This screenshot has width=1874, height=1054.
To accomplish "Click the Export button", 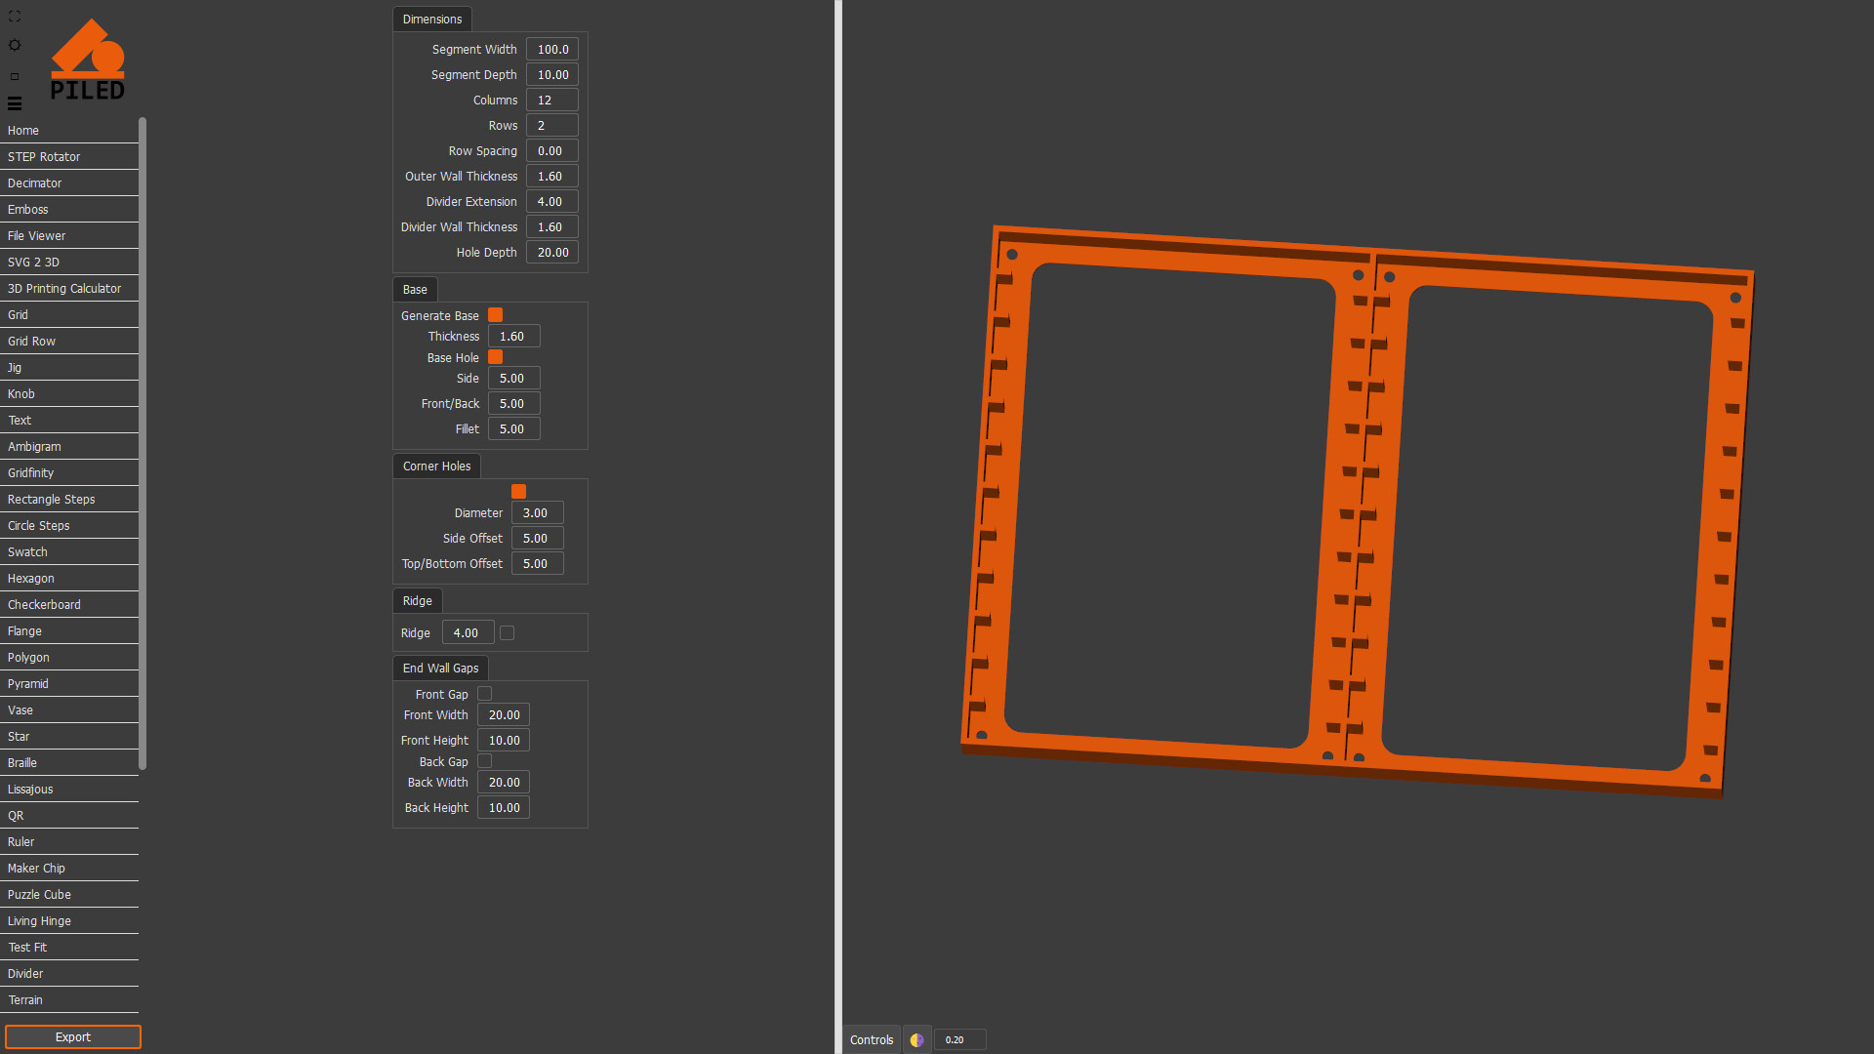I will pos(72,1036).
